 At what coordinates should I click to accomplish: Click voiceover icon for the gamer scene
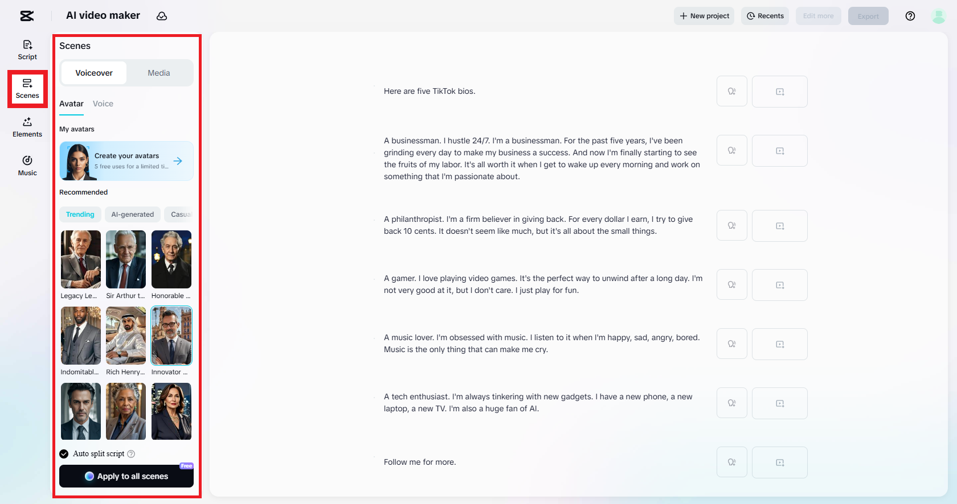click(x=731, y=285)
